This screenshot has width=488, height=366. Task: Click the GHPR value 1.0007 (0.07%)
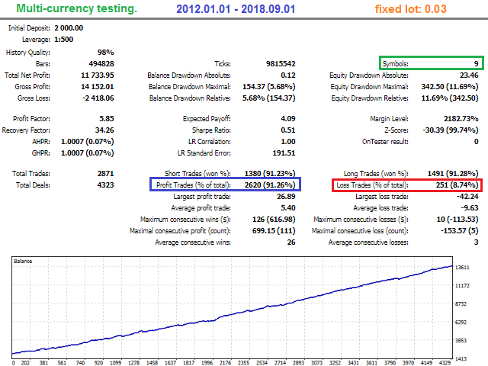click(88, 153)
